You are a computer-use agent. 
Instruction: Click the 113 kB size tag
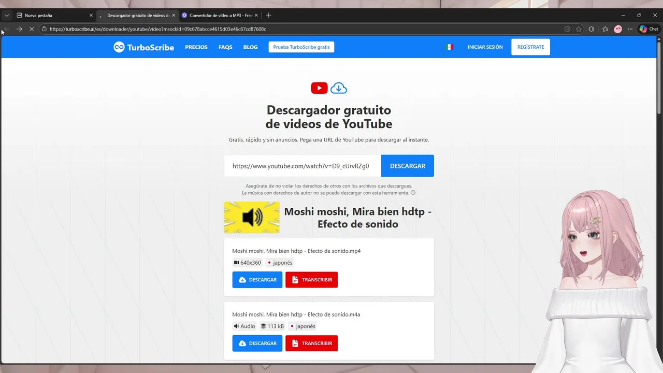[x=272, y=326]
